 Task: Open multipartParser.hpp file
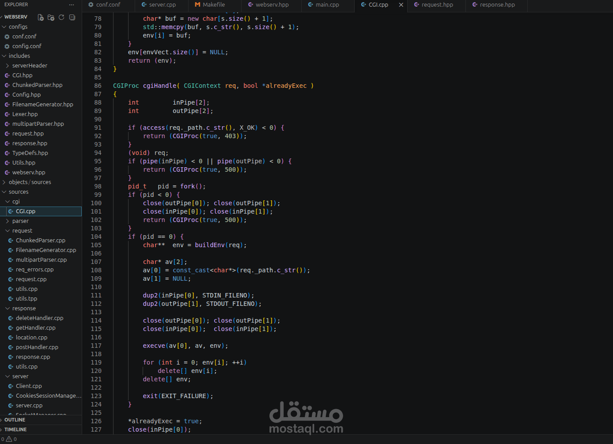tap(38, 124)
